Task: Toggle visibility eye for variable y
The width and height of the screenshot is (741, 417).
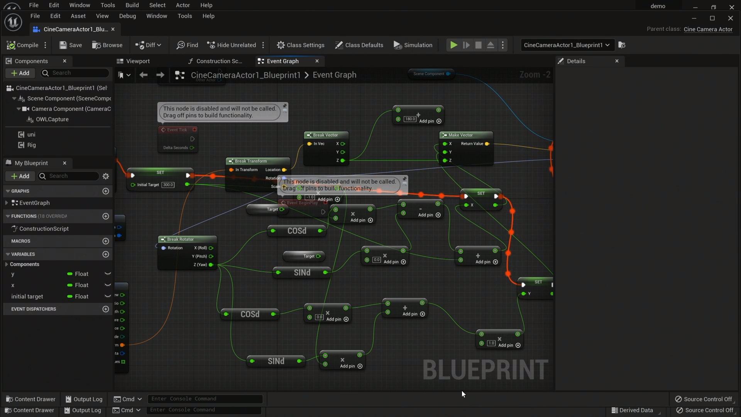Action: click(108, 274)
